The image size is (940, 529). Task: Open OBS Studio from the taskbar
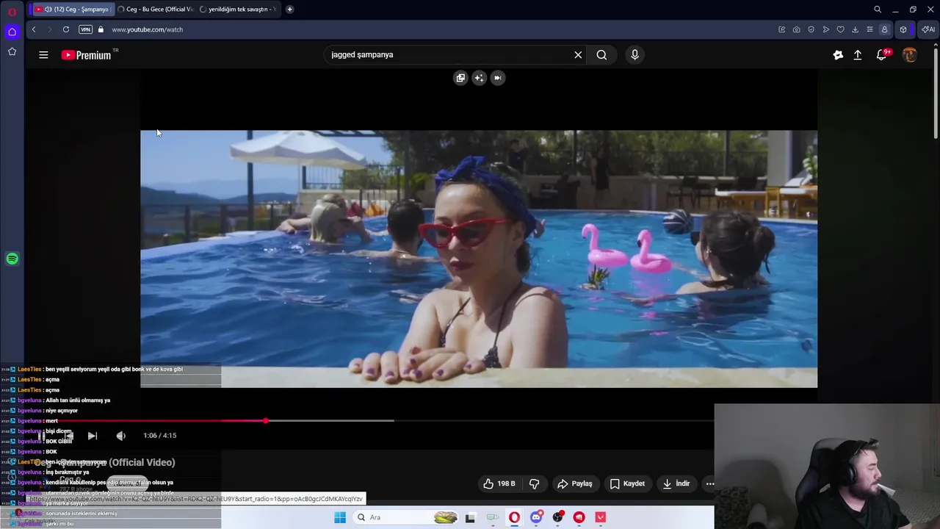pyautogui.click(x=558, y=517)
